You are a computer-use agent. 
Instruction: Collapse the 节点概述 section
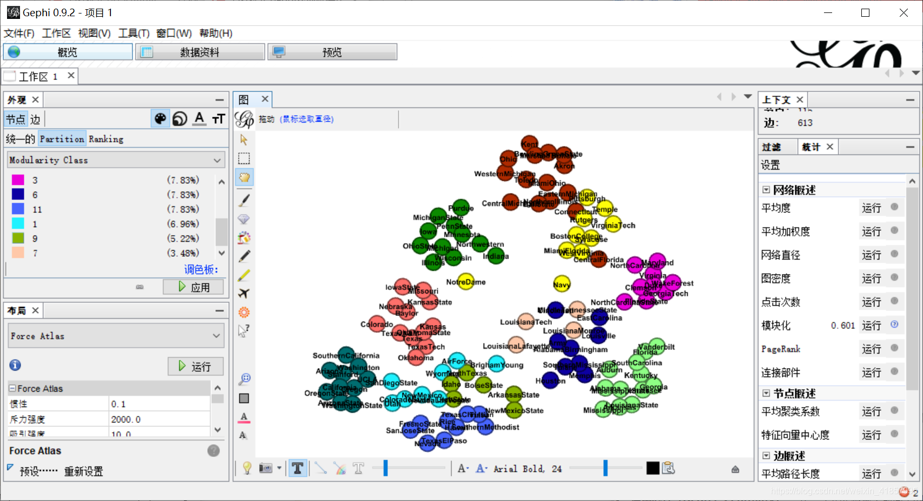766,393
